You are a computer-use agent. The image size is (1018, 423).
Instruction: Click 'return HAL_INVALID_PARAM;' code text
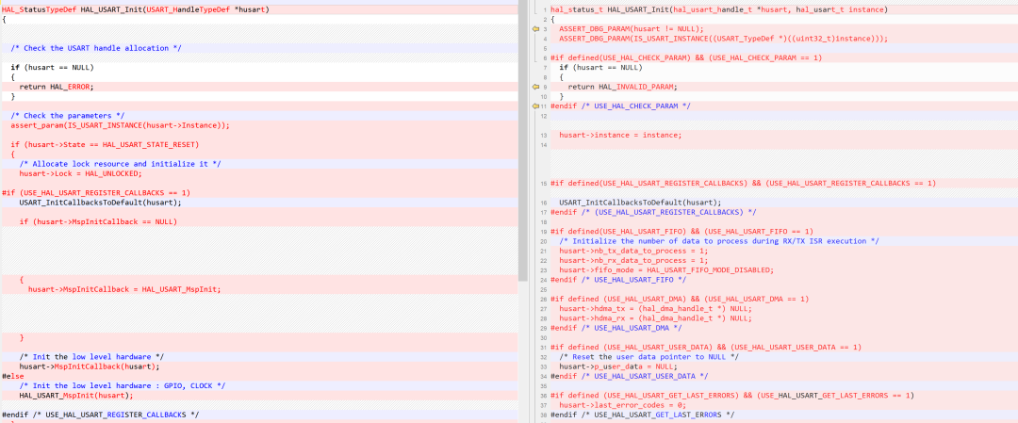[x=622, y=87]
